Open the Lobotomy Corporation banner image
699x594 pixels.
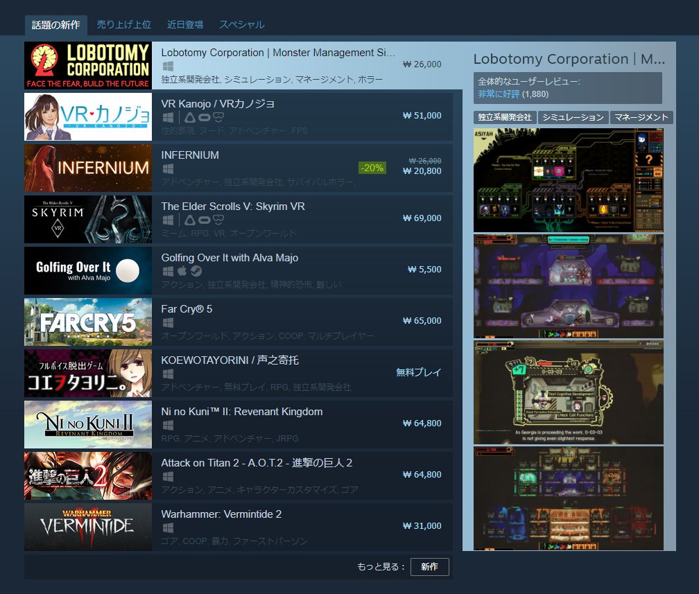88,66
